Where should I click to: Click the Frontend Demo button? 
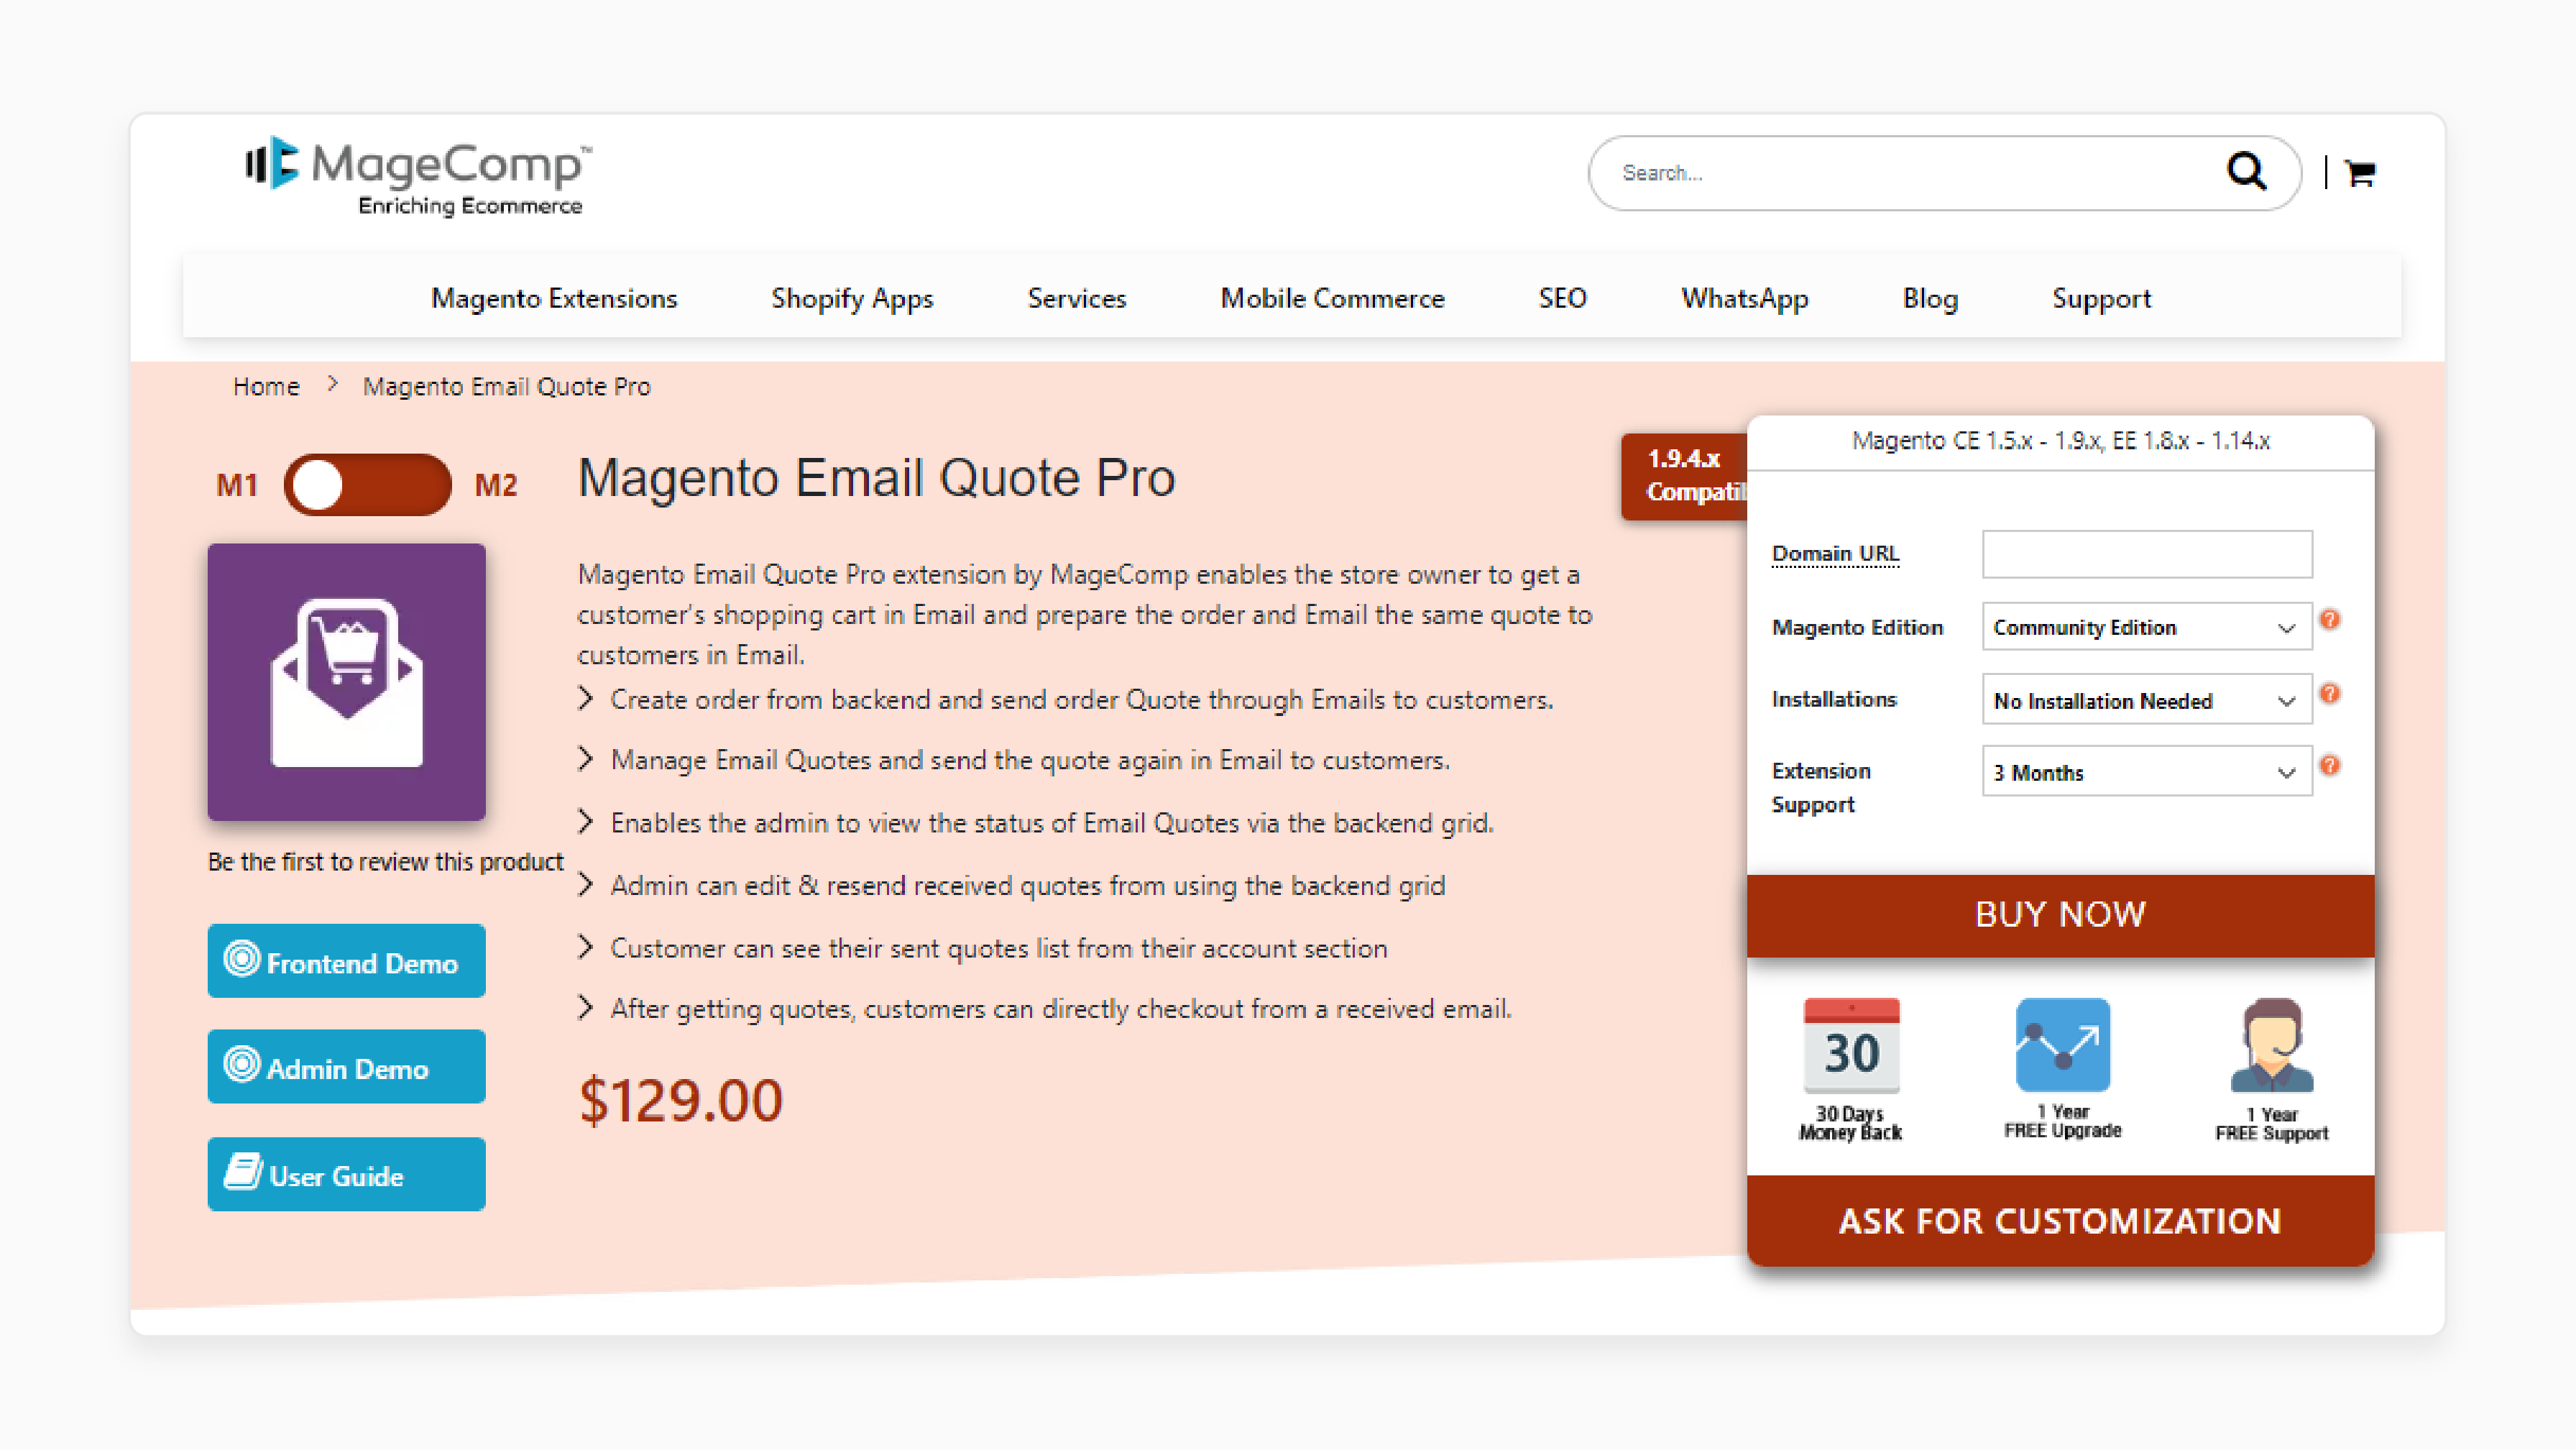(346, 961)
